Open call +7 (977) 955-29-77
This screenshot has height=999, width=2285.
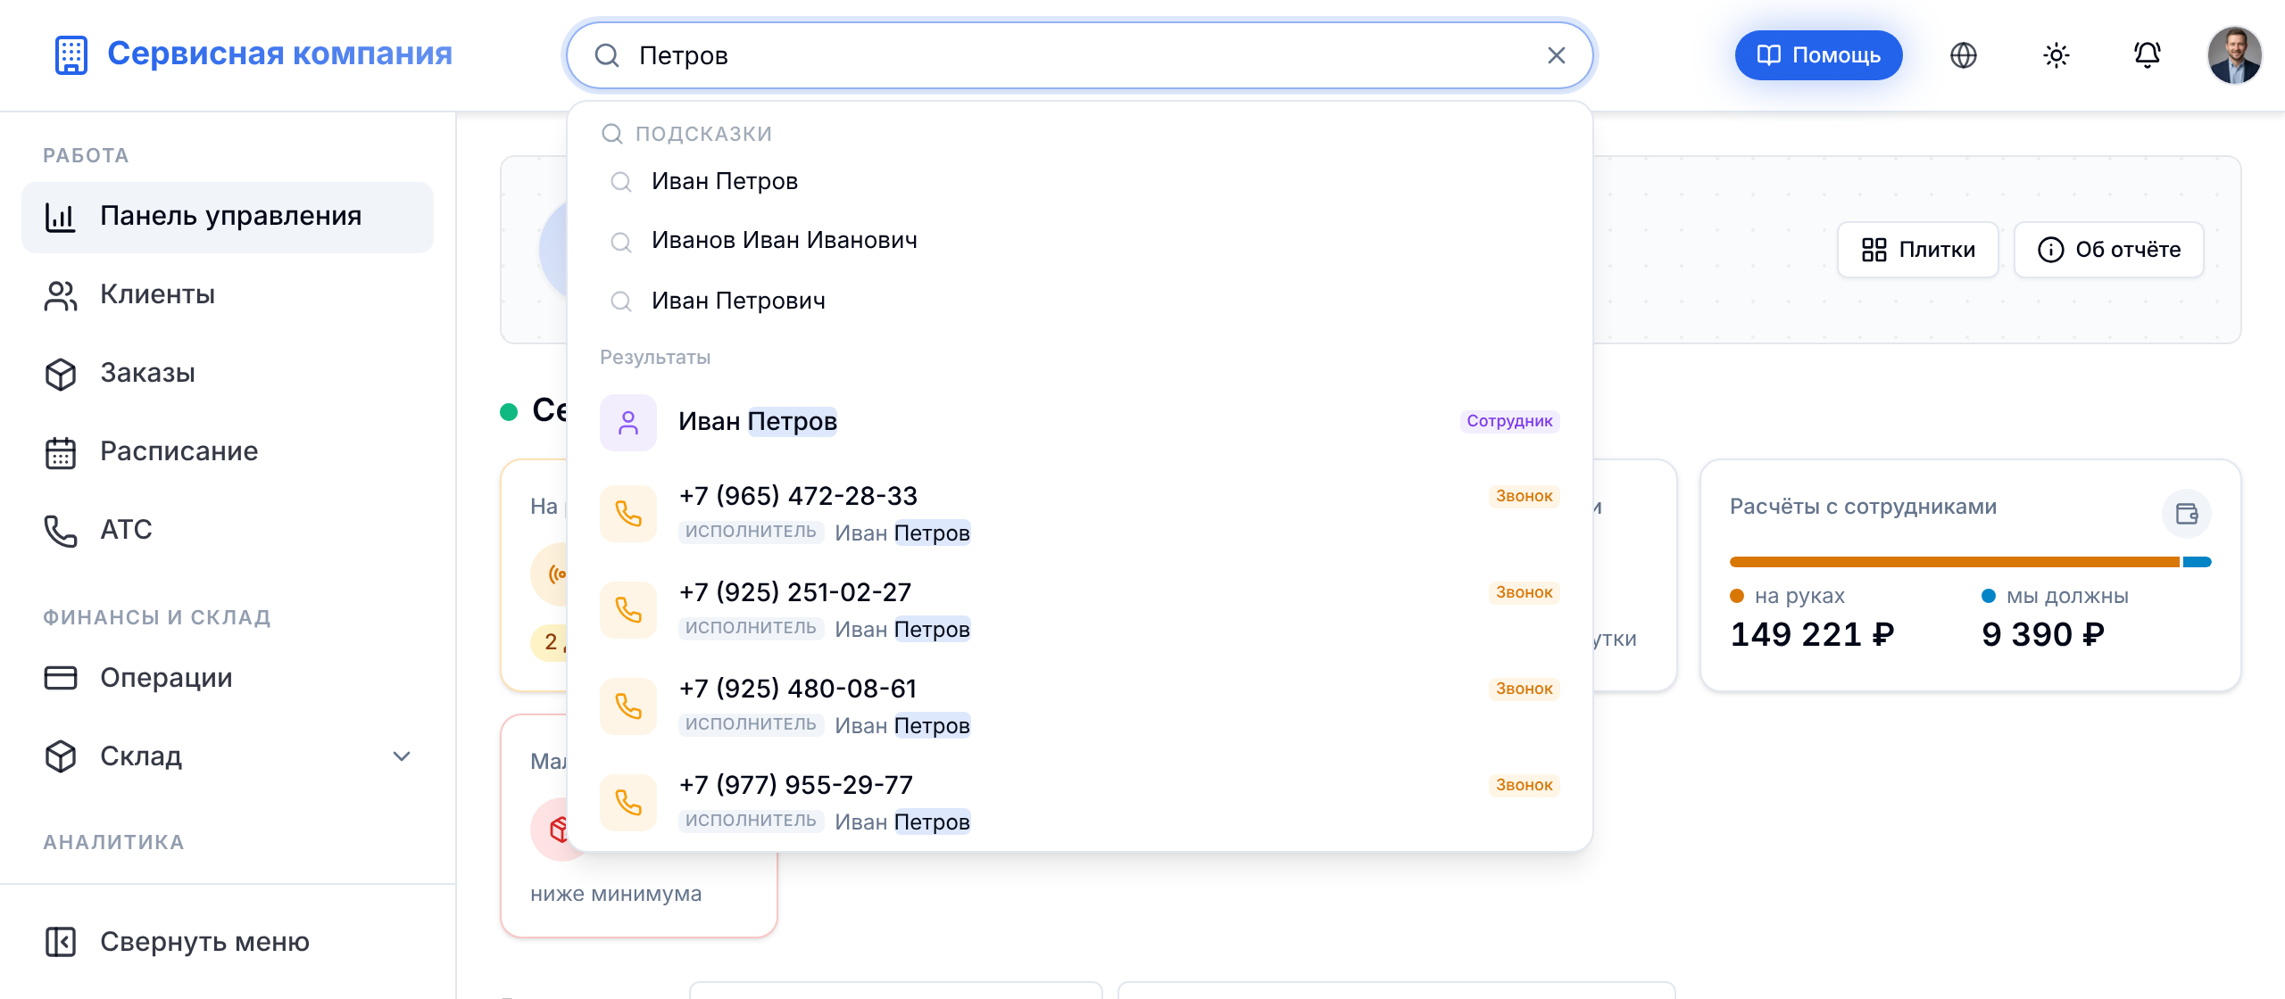pos(1080,803)
